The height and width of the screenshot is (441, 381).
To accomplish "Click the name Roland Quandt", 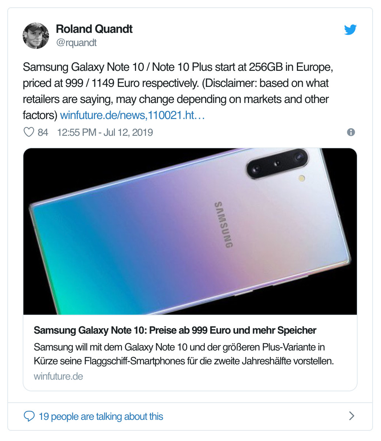I will click(x=94, y=29).
